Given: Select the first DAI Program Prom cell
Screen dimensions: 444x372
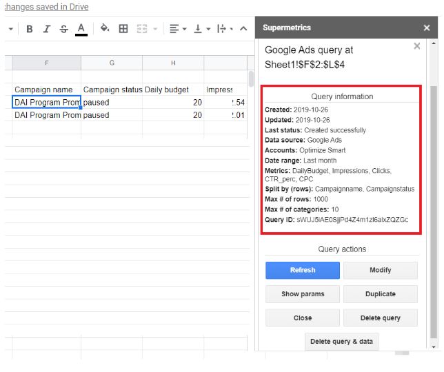Looking at the screenshot, I should tap(46, 102).
